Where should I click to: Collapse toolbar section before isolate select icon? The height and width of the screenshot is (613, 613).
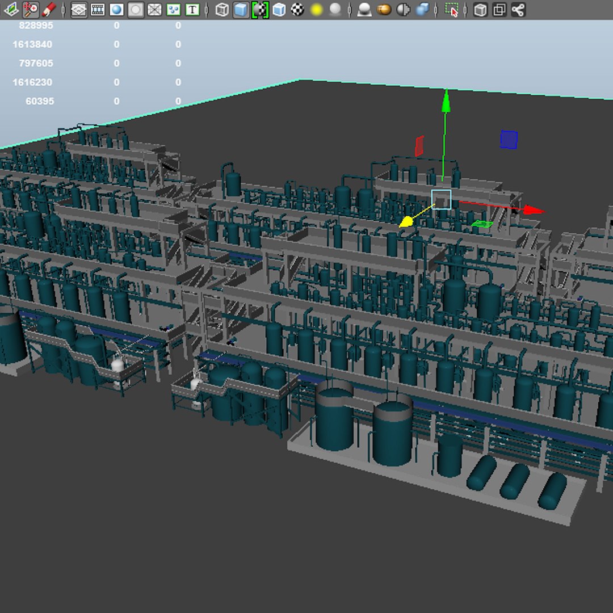click(x=436, y=10)
